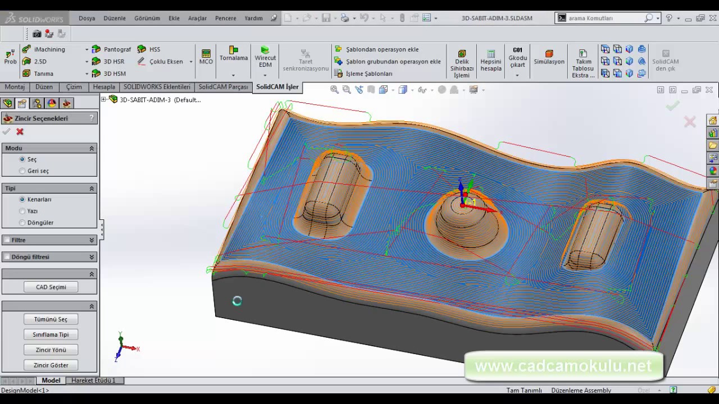Click the Zincir Yönü button

[x=51, y=350]
